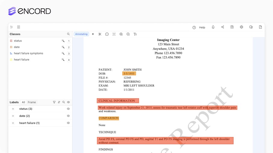Image resolution: width=273 pixels, height=153 pixels.
Task: Click the fit-to-screen expand icon
Action: 114,34
